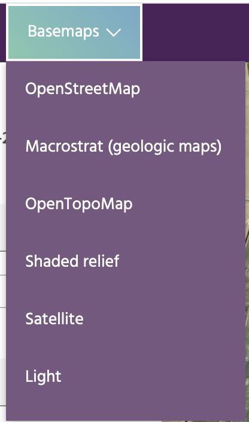Switch to the OpenTopoMap basemap
The width and height of the screenshot is (249, 422).
(x=126, y=204)
